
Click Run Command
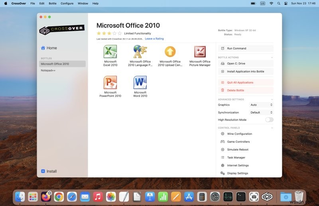[246, 48]
